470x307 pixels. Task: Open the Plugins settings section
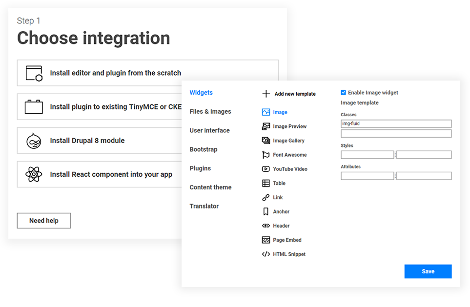[200, 168]
